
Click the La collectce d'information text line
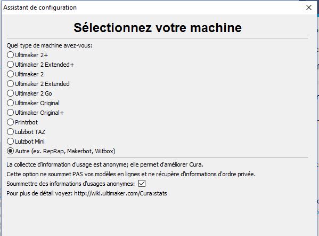105,164
